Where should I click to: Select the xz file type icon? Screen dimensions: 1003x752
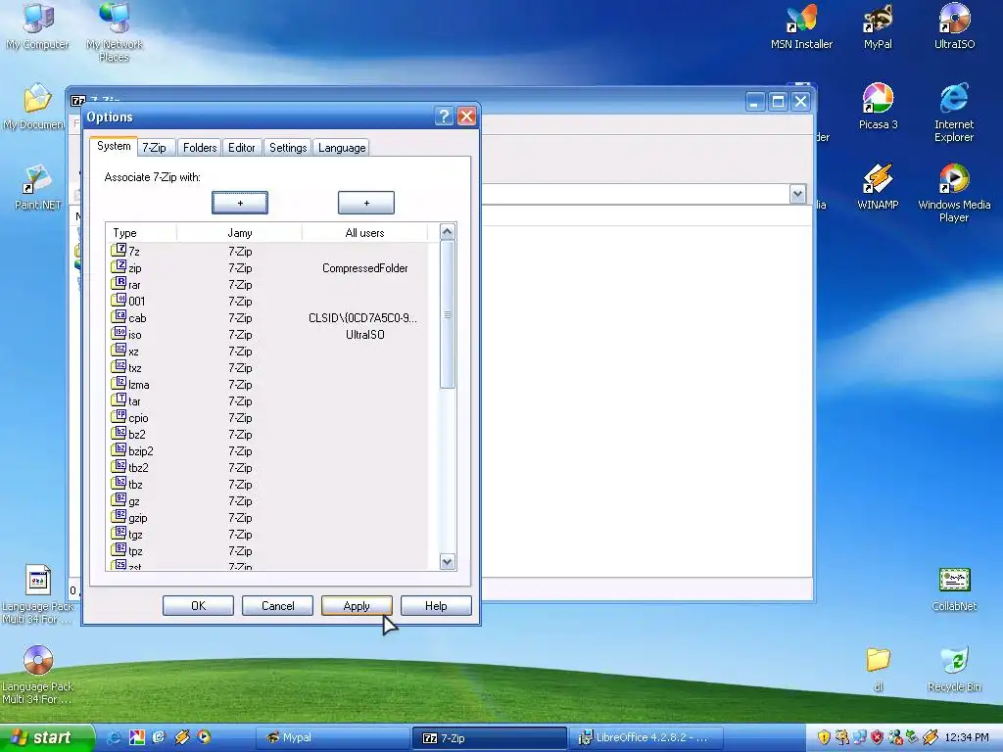pyautogui.click(x=119, y=351)
